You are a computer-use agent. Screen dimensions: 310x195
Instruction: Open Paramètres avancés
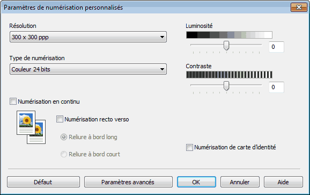pyautogui.click(x=128, y=182)
